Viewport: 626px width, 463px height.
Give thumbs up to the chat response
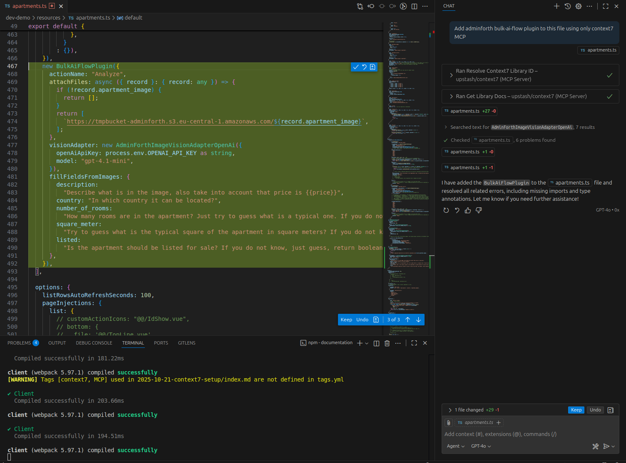pos(468,210)
